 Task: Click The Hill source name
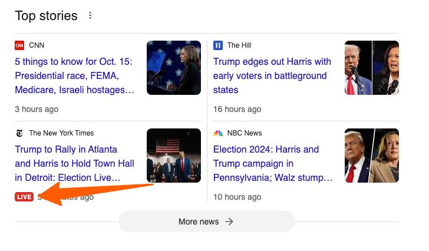tap(239, 45)
